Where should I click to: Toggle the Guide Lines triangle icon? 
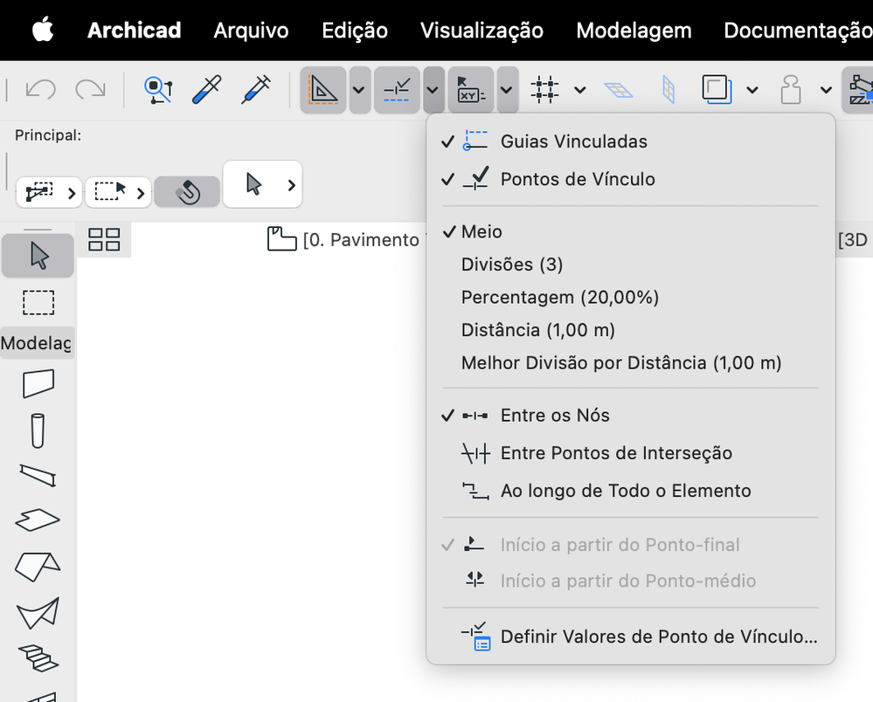coord(323,90)
